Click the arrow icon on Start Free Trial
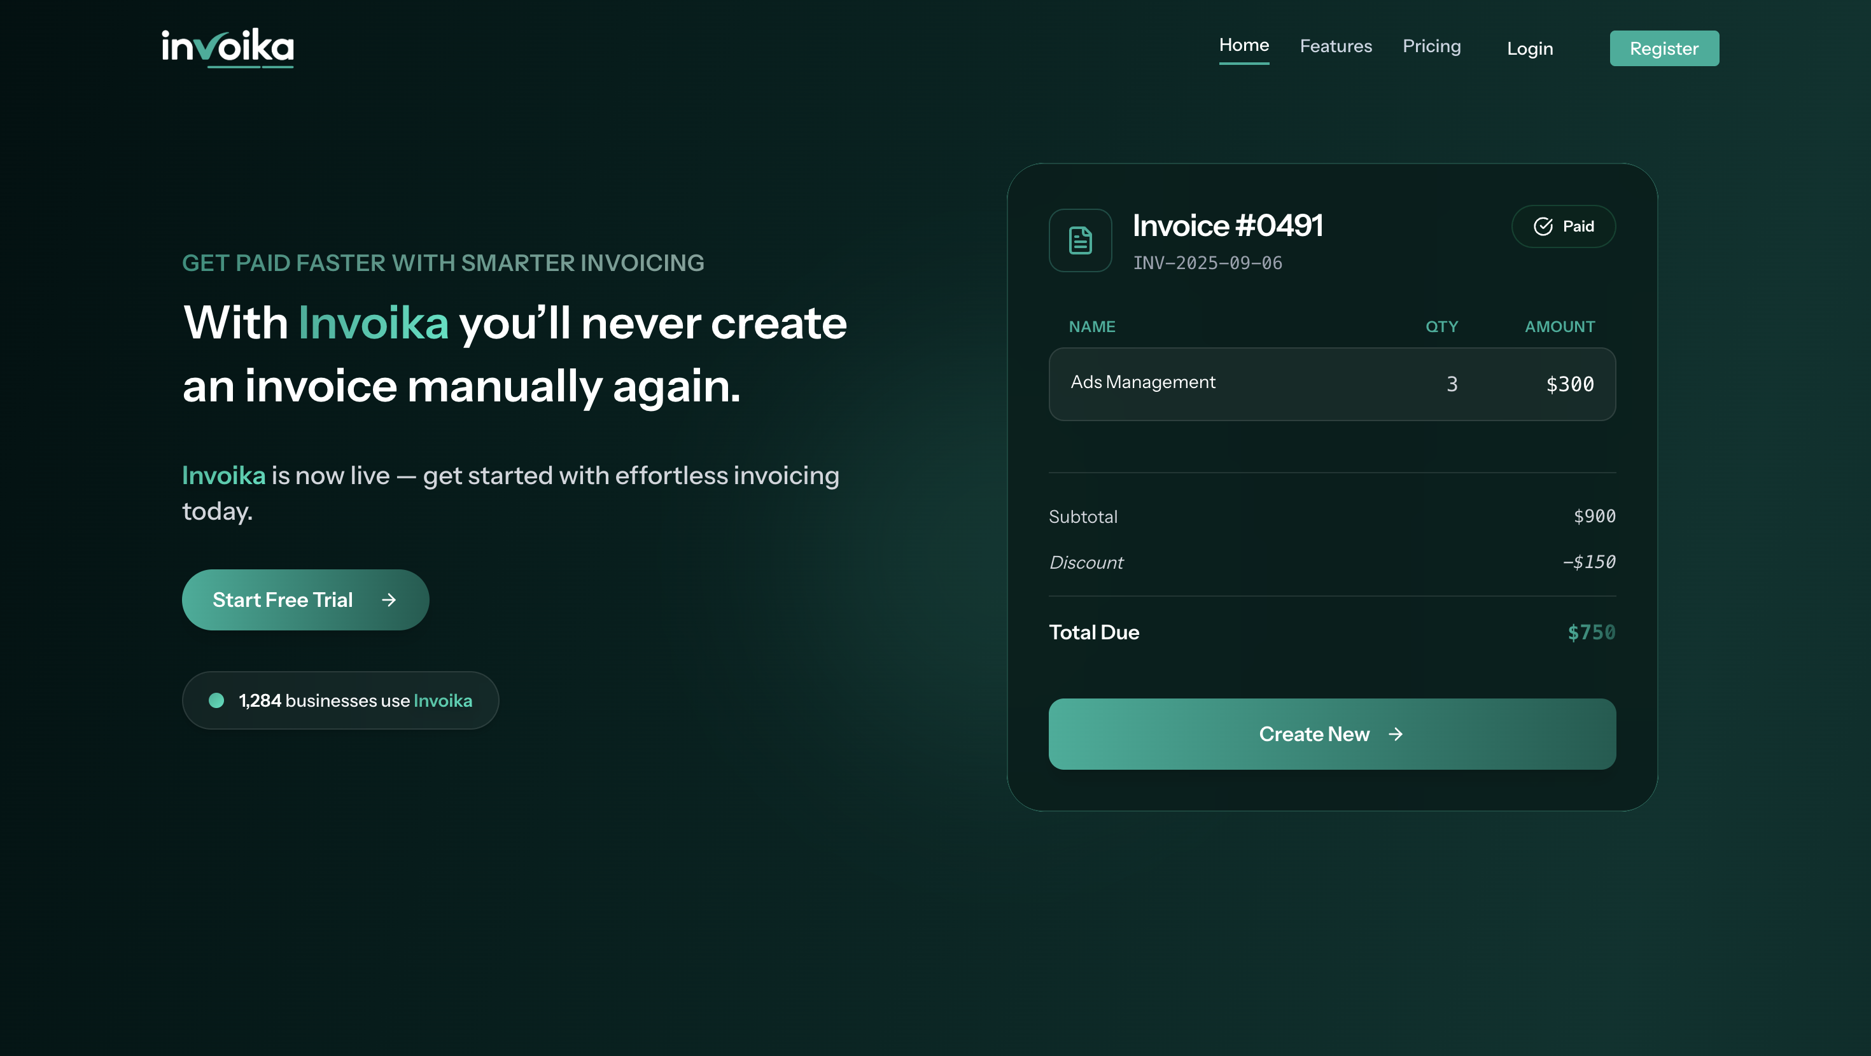 tap(389, 600)
